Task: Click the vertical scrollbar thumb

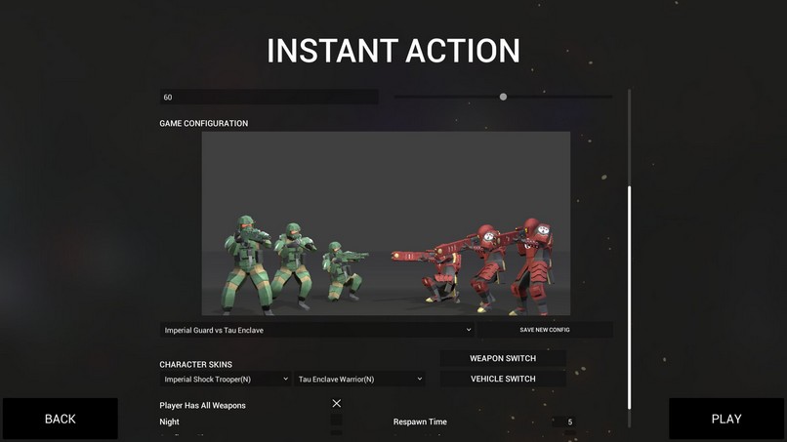Action: pyautogui.click(x=630, y=298)
